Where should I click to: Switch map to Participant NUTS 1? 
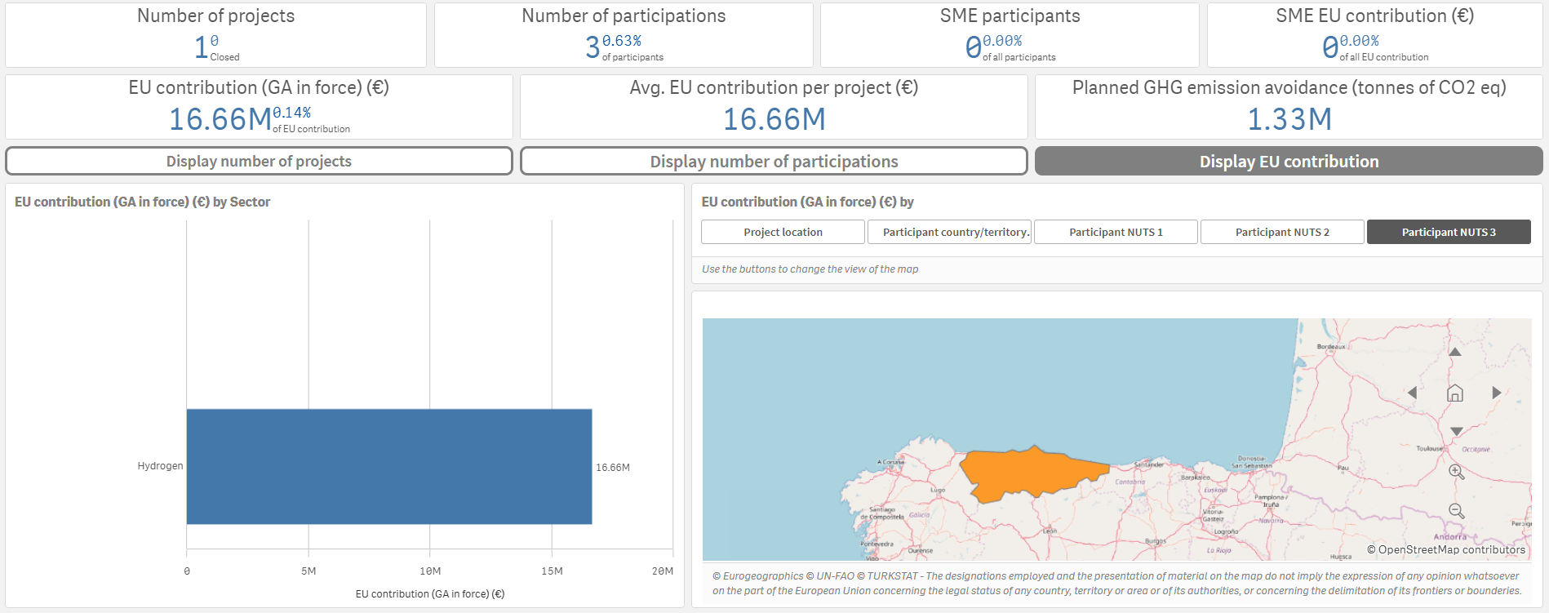click(x=1116, y=232)
